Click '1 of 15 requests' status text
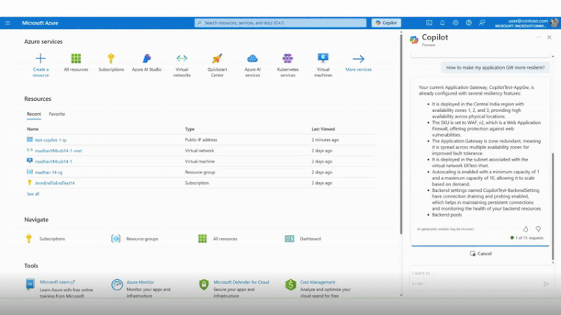 point(529,238)
